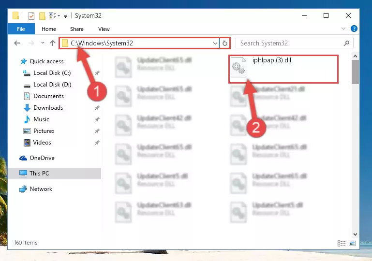
Task: Open the File ribbon tab
Action: pos(21,29)
